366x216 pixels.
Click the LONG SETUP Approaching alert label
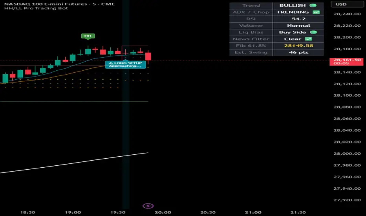tap(125, 64)
